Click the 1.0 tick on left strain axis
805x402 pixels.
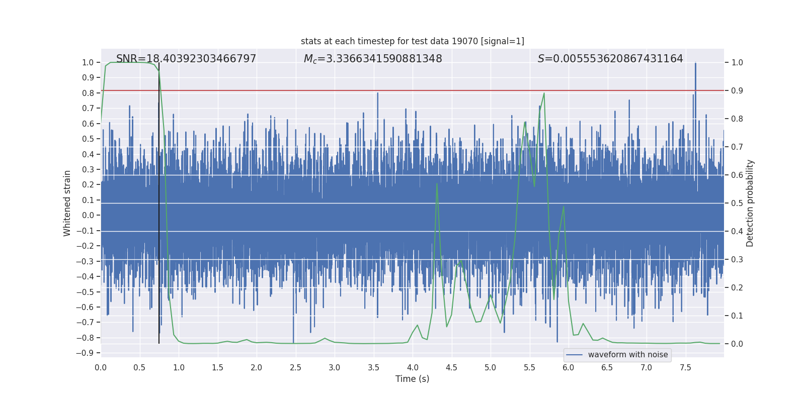pyautogui.click(x=88, y=62)
